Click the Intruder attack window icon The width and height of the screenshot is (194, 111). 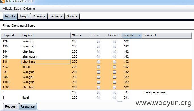[2, 1]
